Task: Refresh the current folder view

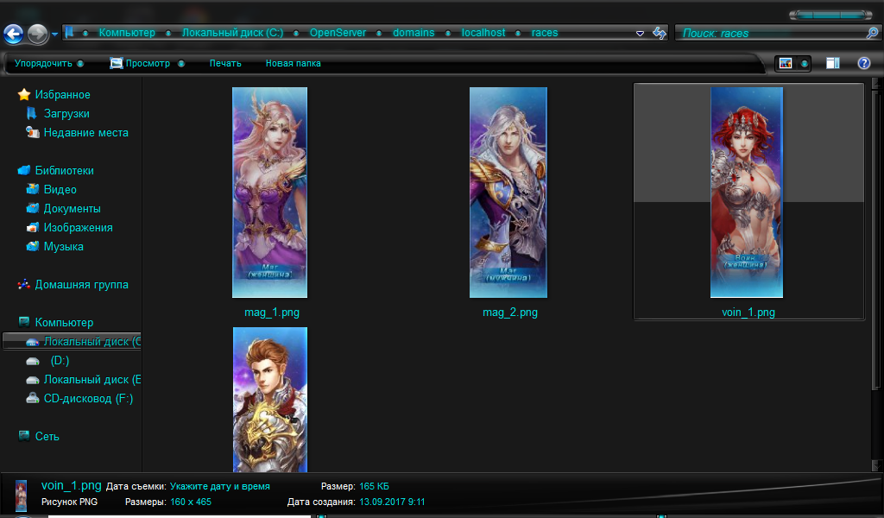Action: (x=660, y=33)
